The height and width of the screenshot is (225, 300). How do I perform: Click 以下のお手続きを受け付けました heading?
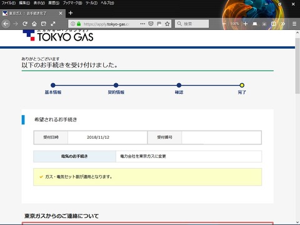point(69,65)
